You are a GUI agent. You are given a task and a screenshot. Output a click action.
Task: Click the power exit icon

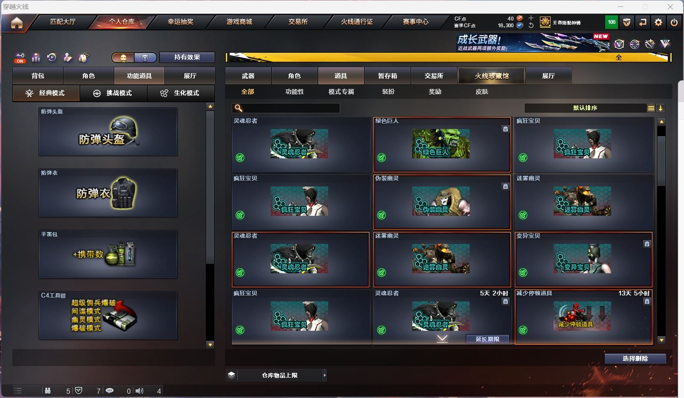[x=674, y=22]
